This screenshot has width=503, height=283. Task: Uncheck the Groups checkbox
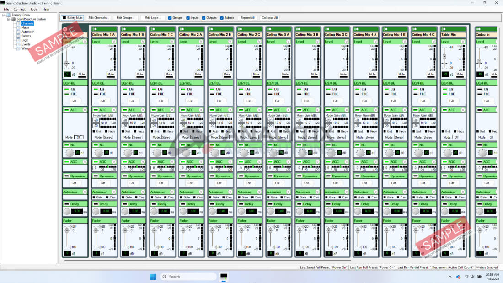(x=170, y=18)
